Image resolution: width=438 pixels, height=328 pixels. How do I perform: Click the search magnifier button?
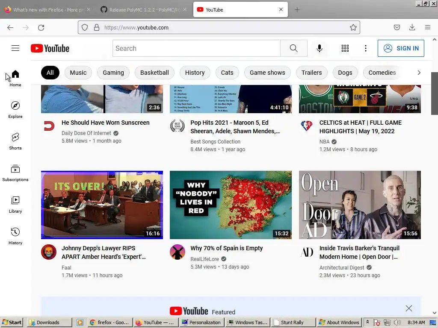click(x=293, y=48)
